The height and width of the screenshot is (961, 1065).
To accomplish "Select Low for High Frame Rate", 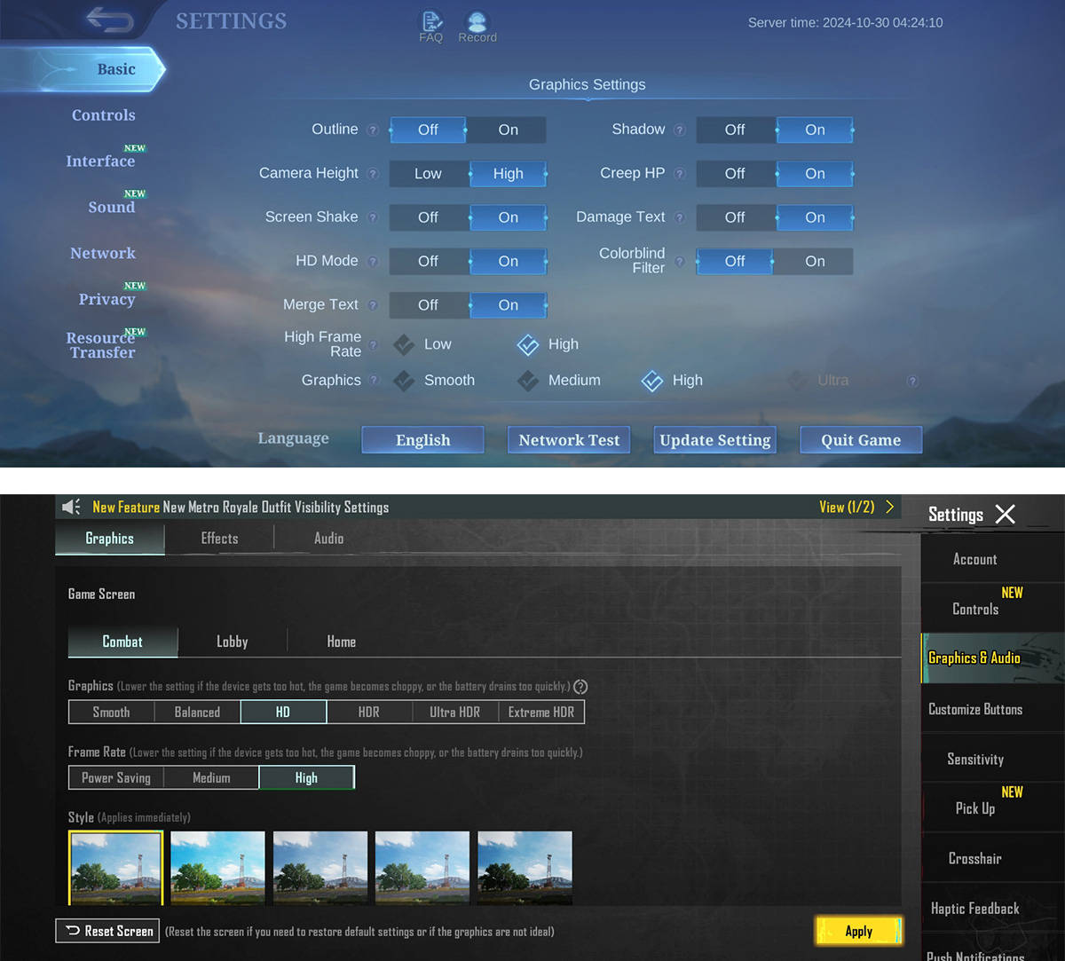I will (405, 344).
